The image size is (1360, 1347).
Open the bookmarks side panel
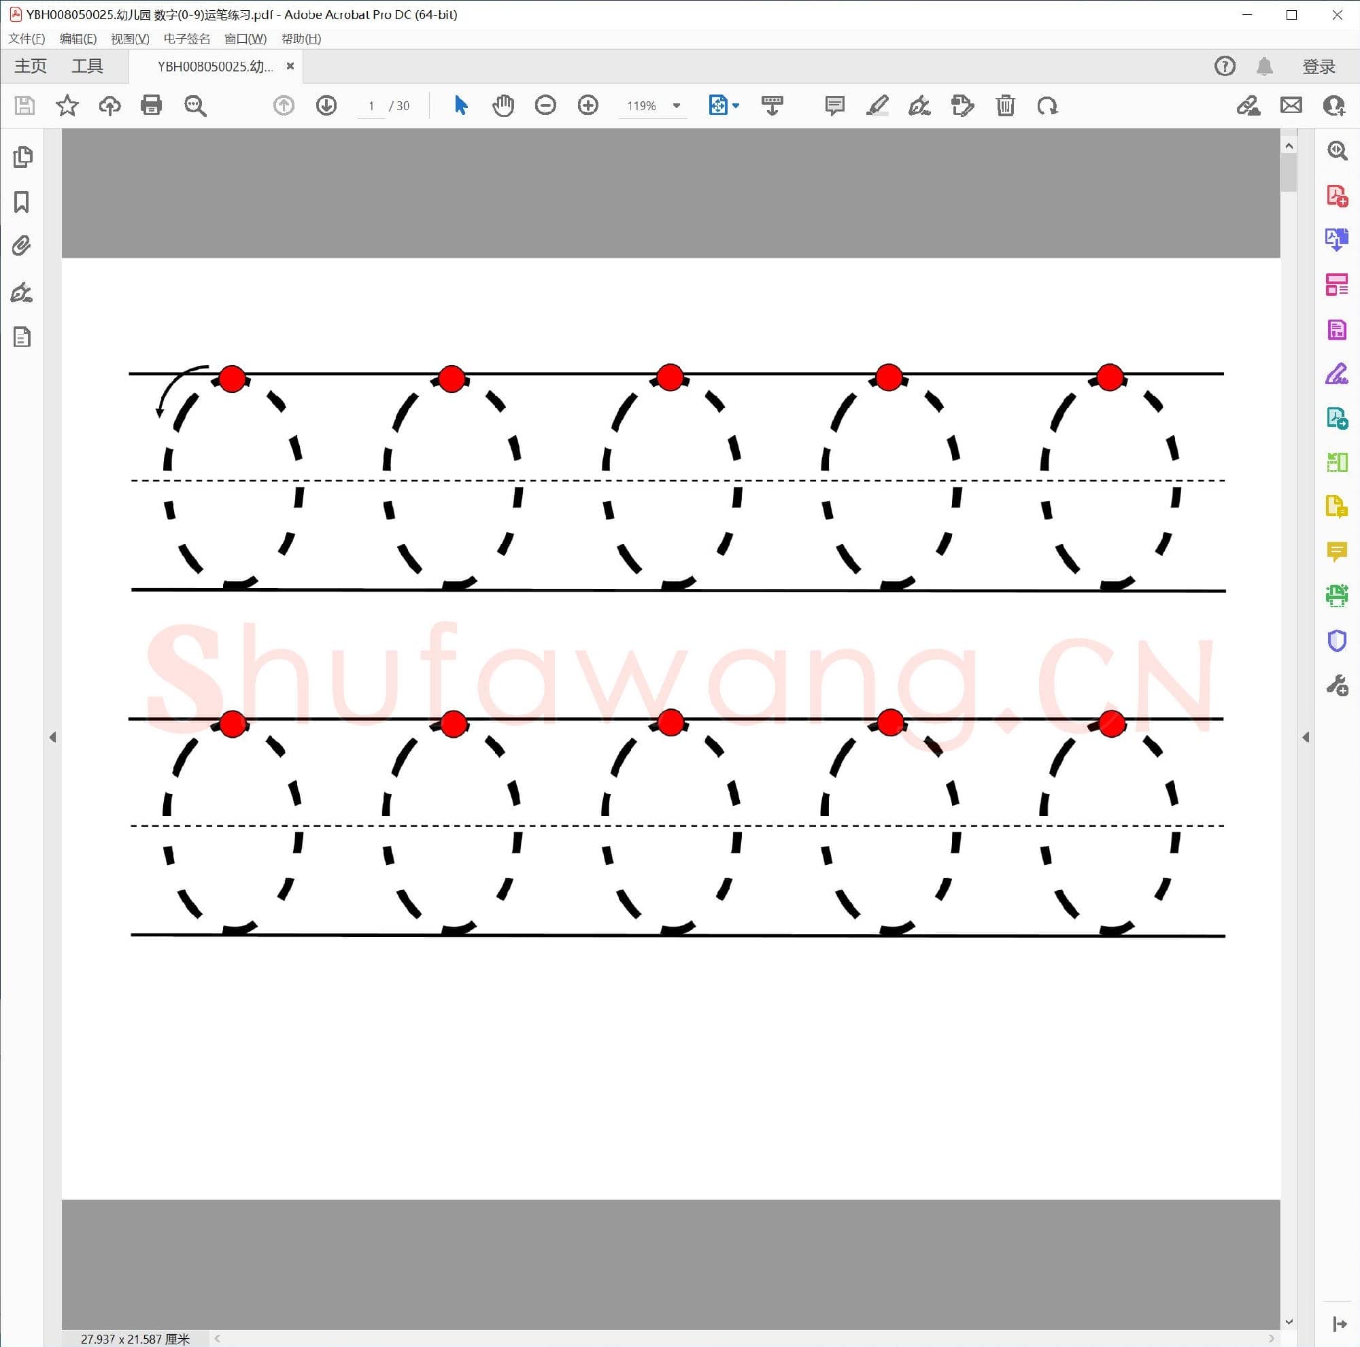point(22,202)
